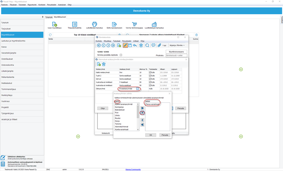The height and width of the screenshot is (171, 283).
Task: Untick Toistaiseksi for Sohvat row
Action: (150, 79)
